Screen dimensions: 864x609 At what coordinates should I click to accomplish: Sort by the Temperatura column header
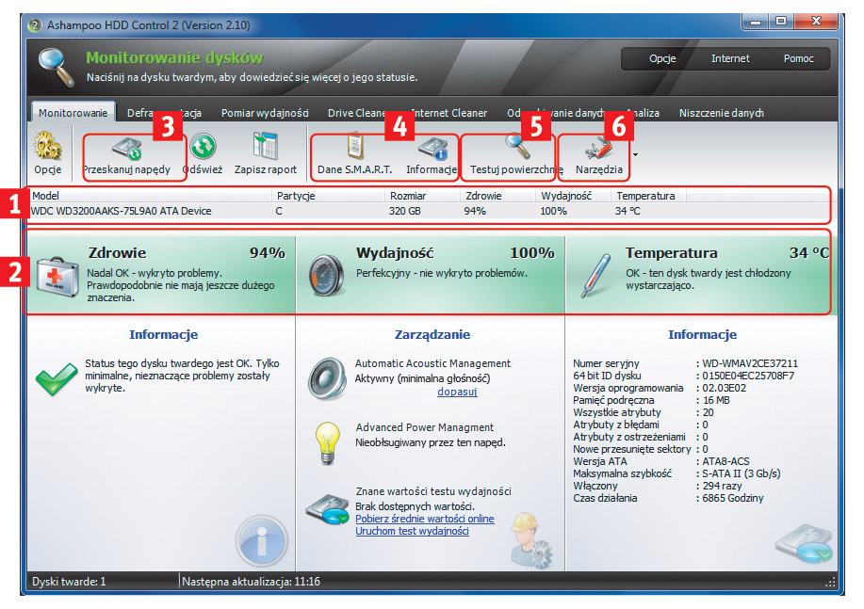tap(645, 196)
